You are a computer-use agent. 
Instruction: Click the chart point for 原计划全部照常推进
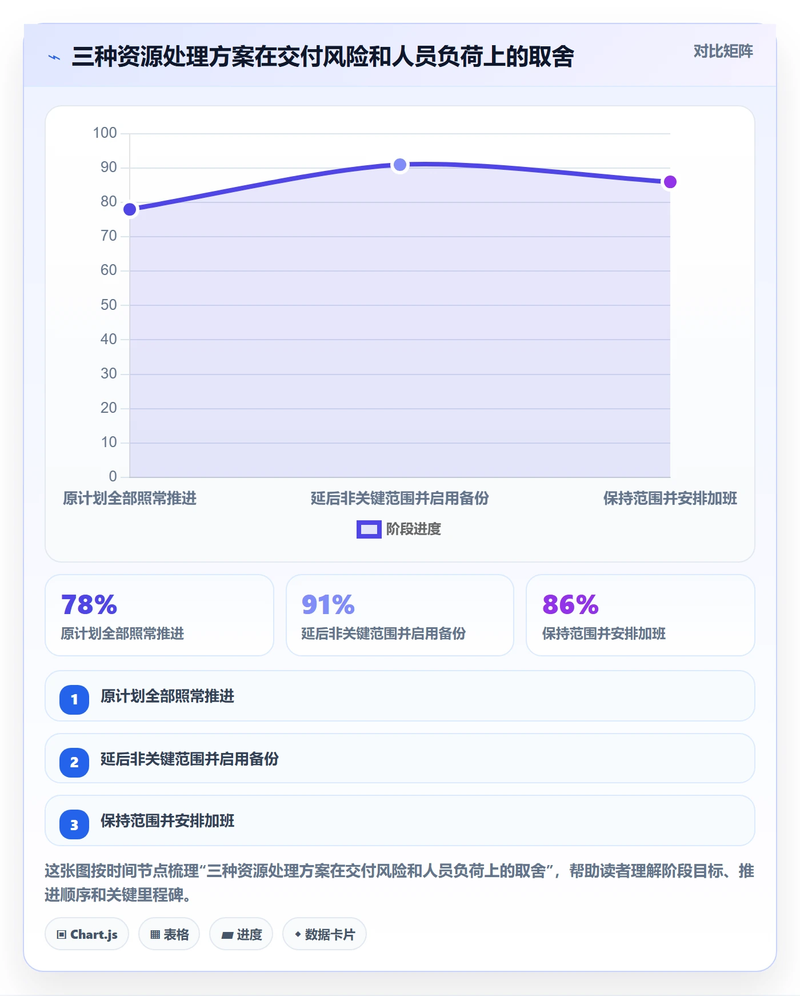130,209
